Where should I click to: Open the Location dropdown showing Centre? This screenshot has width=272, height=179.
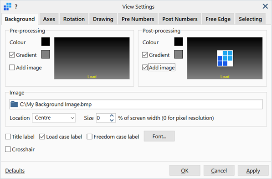coord(54,118)
